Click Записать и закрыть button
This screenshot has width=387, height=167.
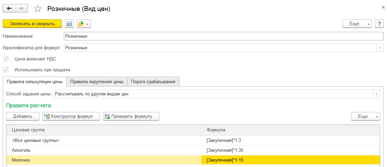click(x=32, y=23)
